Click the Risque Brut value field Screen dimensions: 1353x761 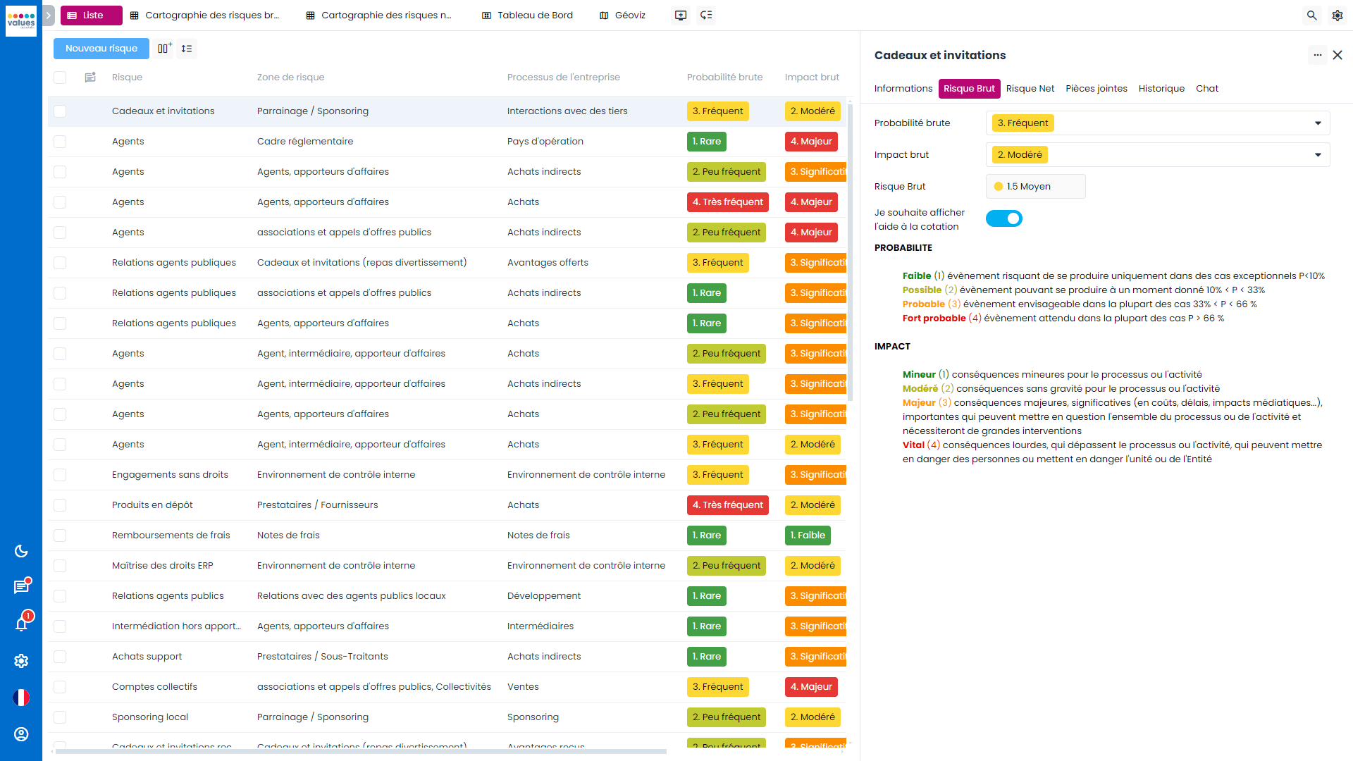pyautogui.click(x=1035, y=187)
